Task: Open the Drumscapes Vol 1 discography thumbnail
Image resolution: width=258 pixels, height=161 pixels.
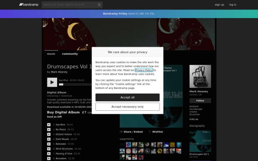Action: 200,141
